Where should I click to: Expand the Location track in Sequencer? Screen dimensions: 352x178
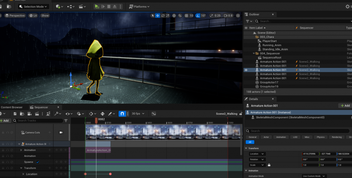(24, 174)
